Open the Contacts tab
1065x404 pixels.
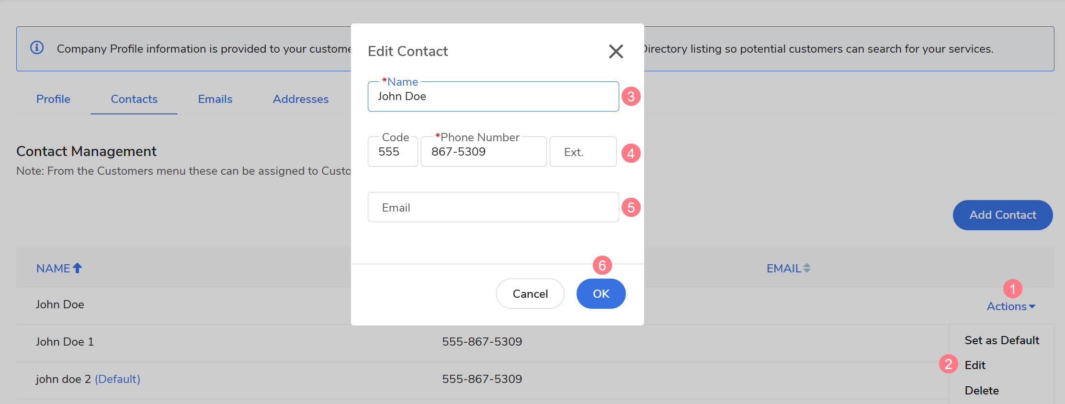[x=134, y=99]
